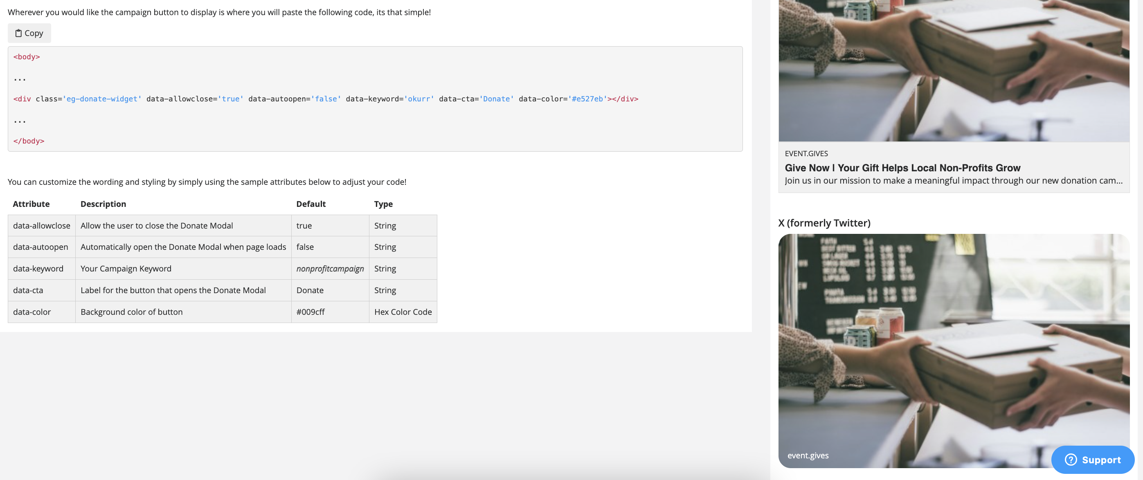Select the data-cta attribute cell
1143x480 pixels.
point(42,291)
